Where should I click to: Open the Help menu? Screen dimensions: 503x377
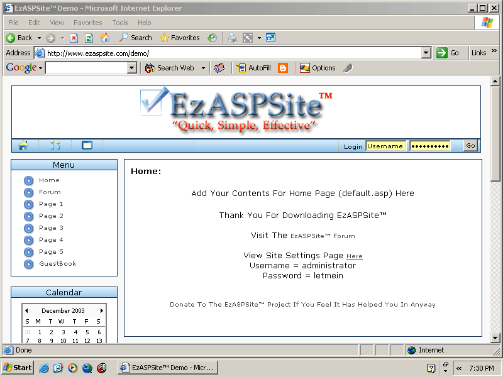tap(145, 23)
